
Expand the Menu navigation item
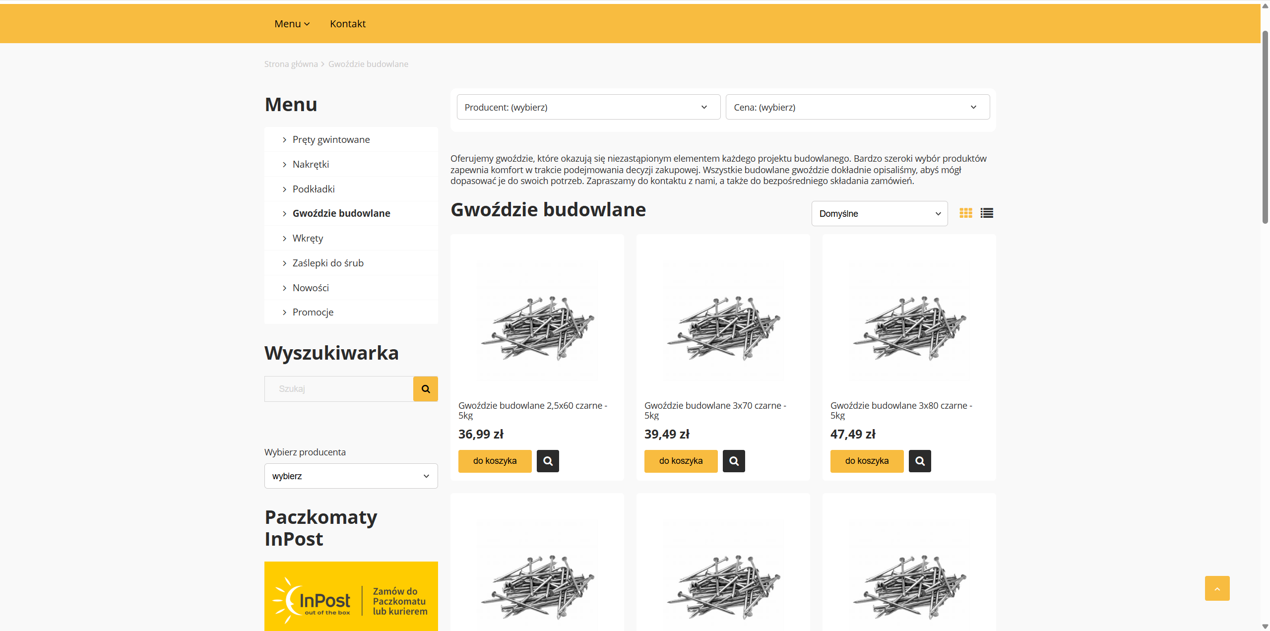pos(292,23)
